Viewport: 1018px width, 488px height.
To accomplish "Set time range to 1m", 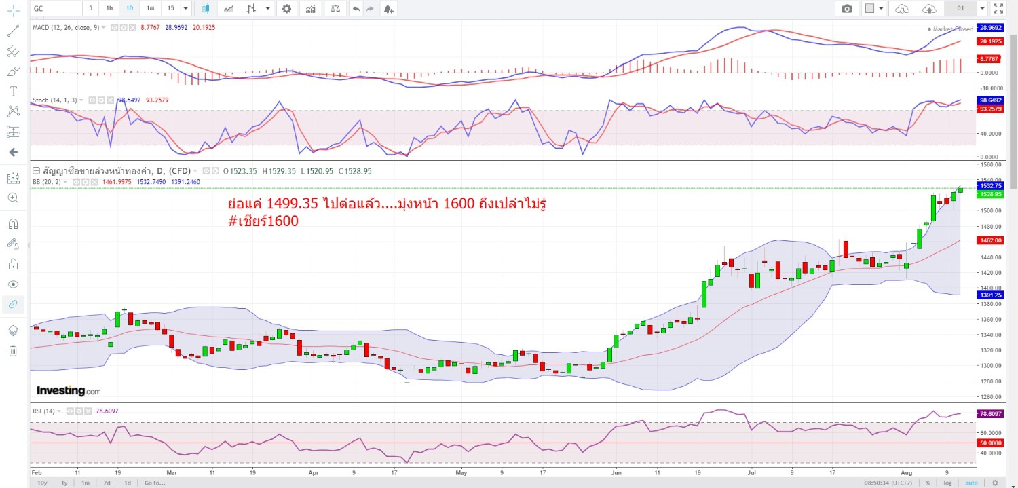I will pos(86,483).
